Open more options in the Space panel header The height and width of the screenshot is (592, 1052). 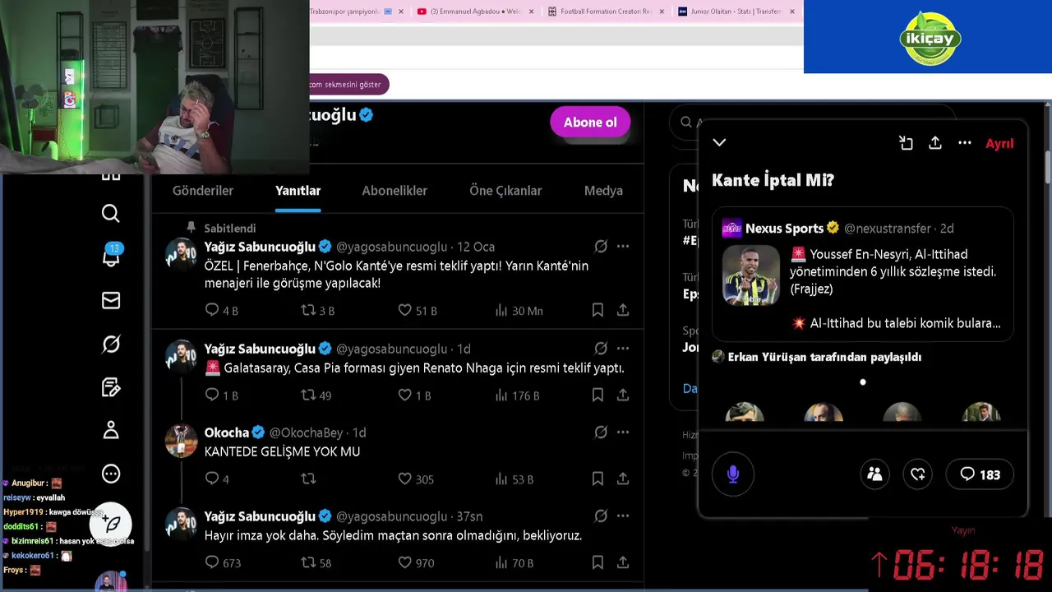coord(965,143)
